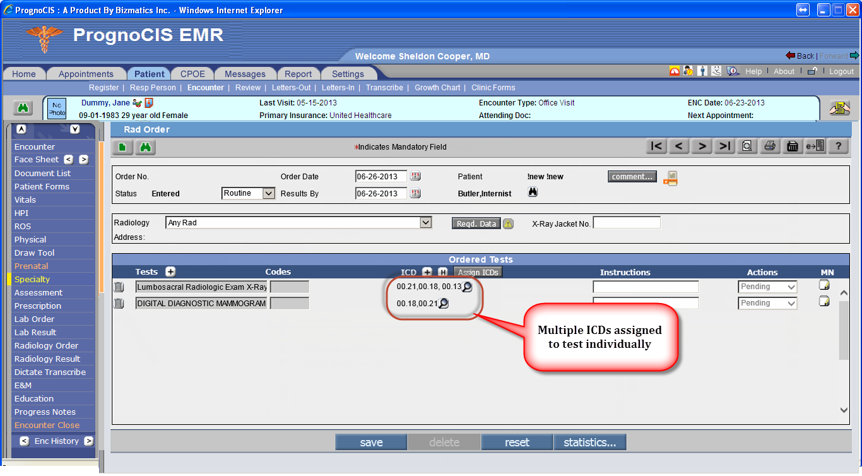Click the comment... button
This screenshot has width=862, height=476.
point(632,177)
